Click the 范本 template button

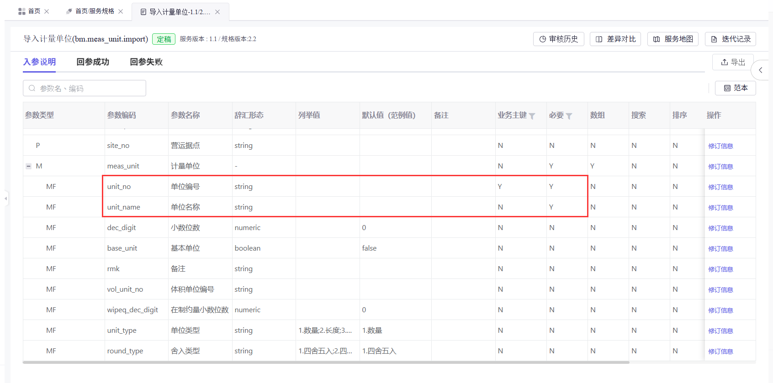click(735, 88)
